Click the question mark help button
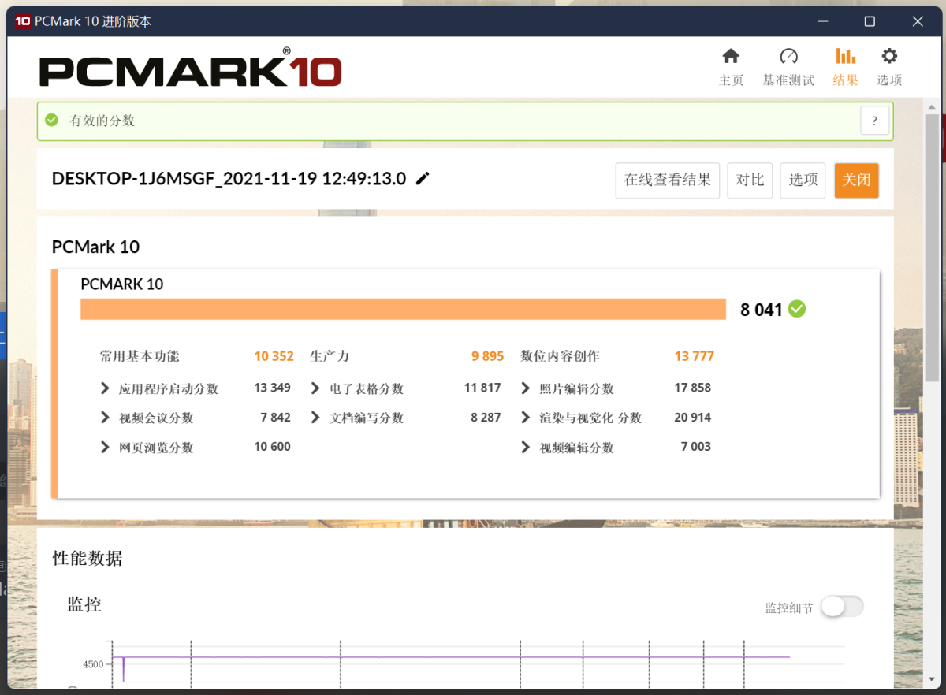Image resolution: width=946 pixels, height=695 pixels. click(874, 121)
